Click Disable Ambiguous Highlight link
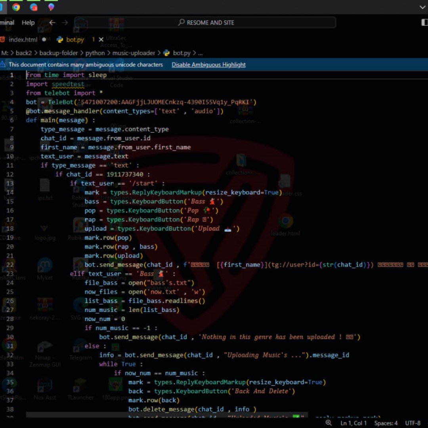The height and width of the screenshot is (428, 428). 208,65
